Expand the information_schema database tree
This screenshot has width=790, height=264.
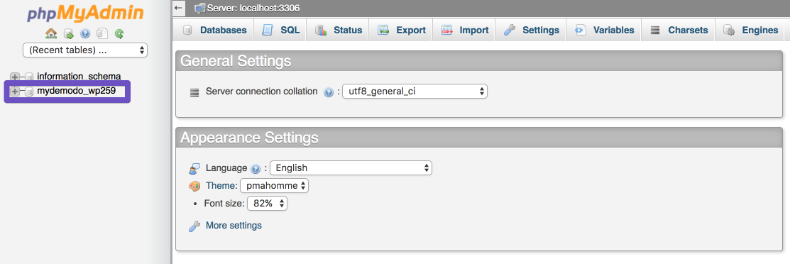click(15, 77)
